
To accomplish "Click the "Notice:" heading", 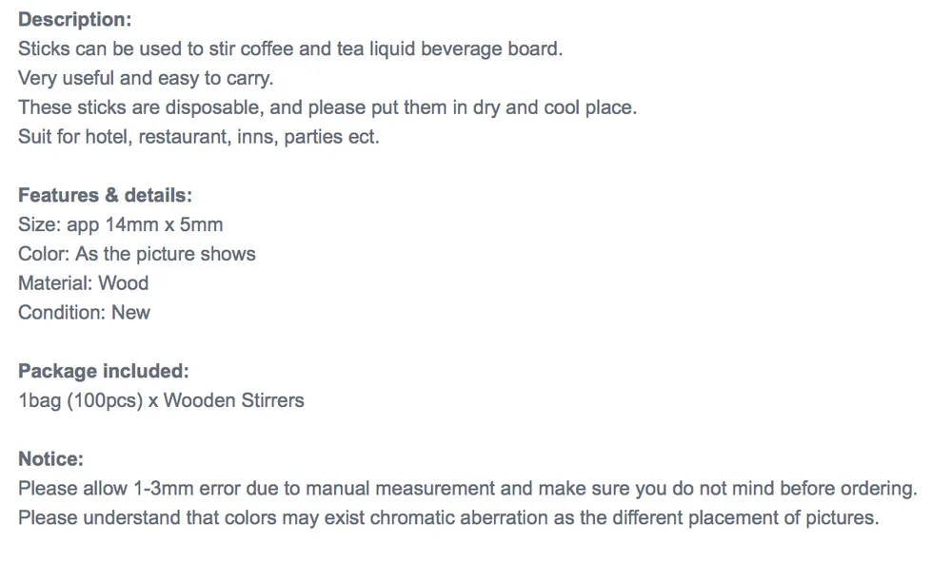I will point(51,459).
